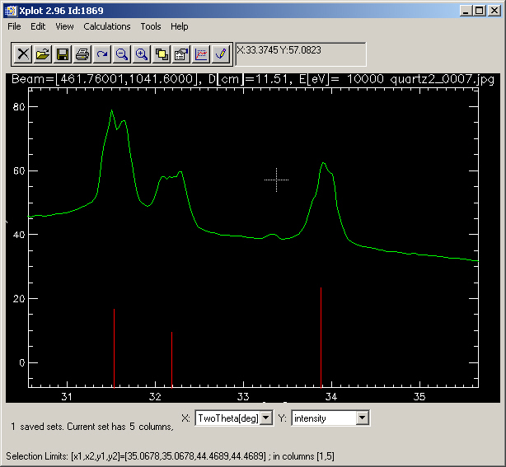Click the pencil checkmark toolbar icon
Screen dimensions: 506x467
[220, 54]
